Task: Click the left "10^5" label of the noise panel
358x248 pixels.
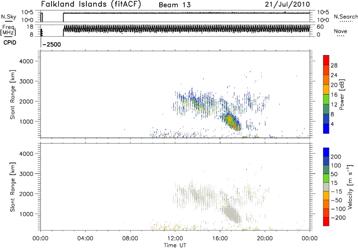Action: [x=27, y=13]
